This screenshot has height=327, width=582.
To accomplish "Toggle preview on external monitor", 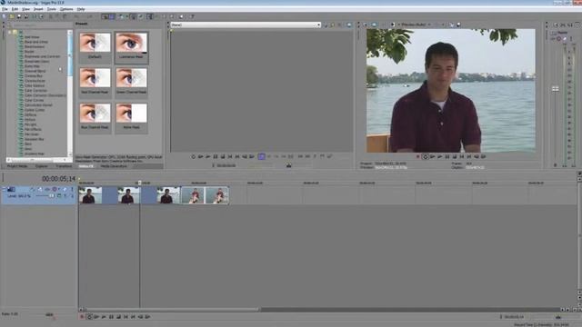I will point(374,25).
